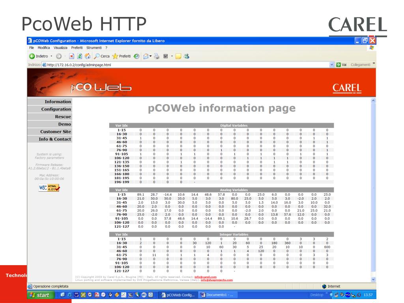404x303 pixels.
Task: Click the info@dveprojects.com email link
Action: 217,280
